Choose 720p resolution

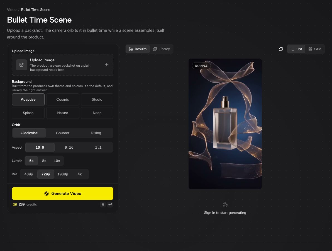coord(46,174)
